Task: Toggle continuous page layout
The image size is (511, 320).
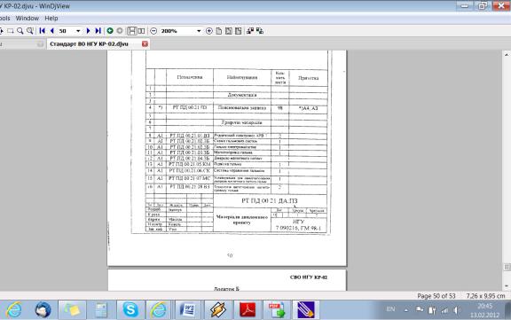Action: [x=131, y=31]
